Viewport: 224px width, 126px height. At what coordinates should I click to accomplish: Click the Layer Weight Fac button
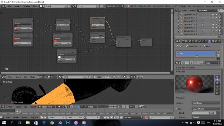coord(206,109)
